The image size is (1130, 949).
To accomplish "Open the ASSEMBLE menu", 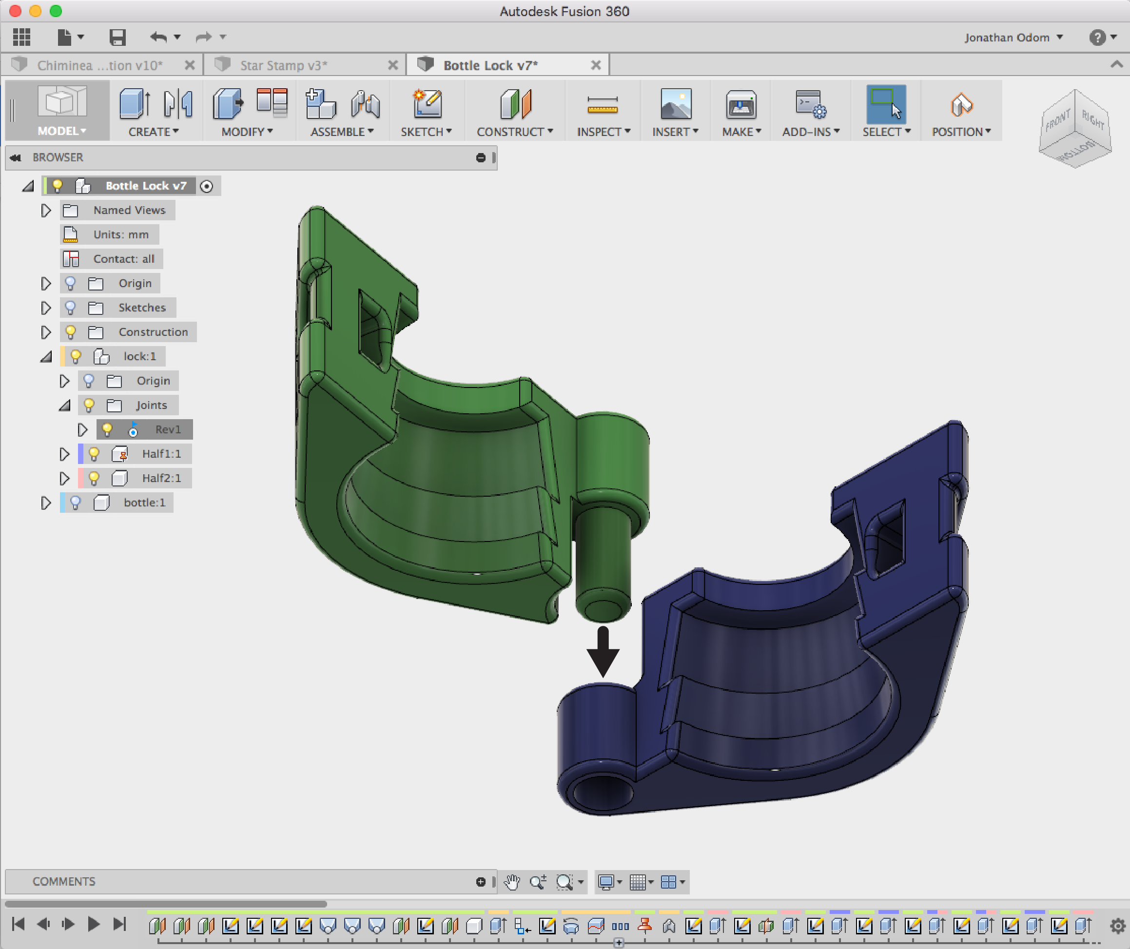I will pyautogui.click(x=342, y=132).
